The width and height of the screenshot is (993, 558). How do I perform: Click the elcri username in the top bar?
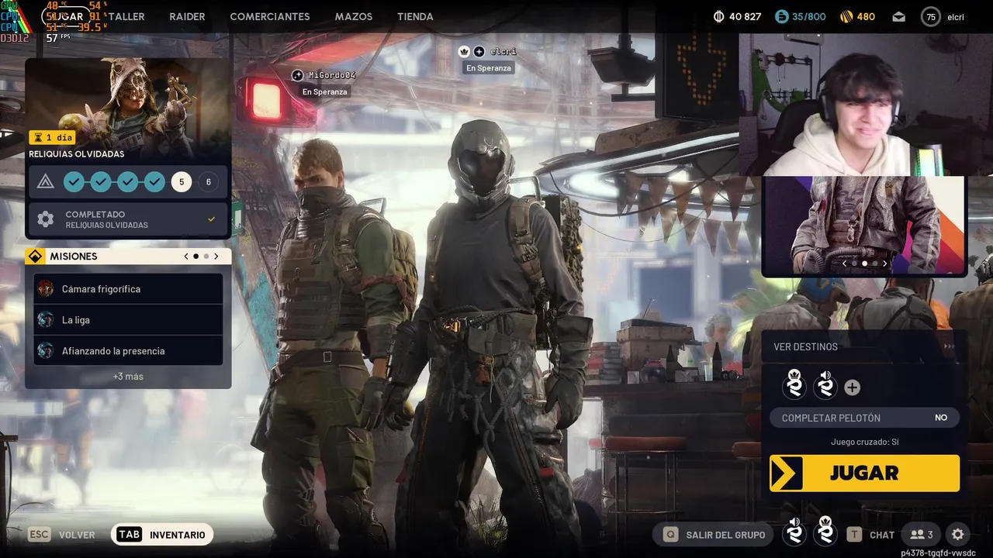pos(956,17)
